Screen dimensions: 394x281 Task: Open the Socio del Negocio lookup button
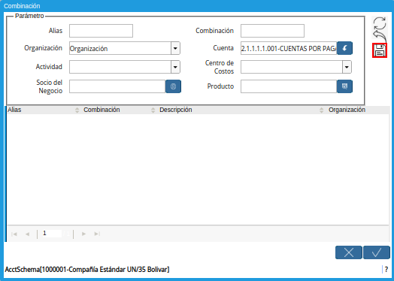[x=173, y=86]
